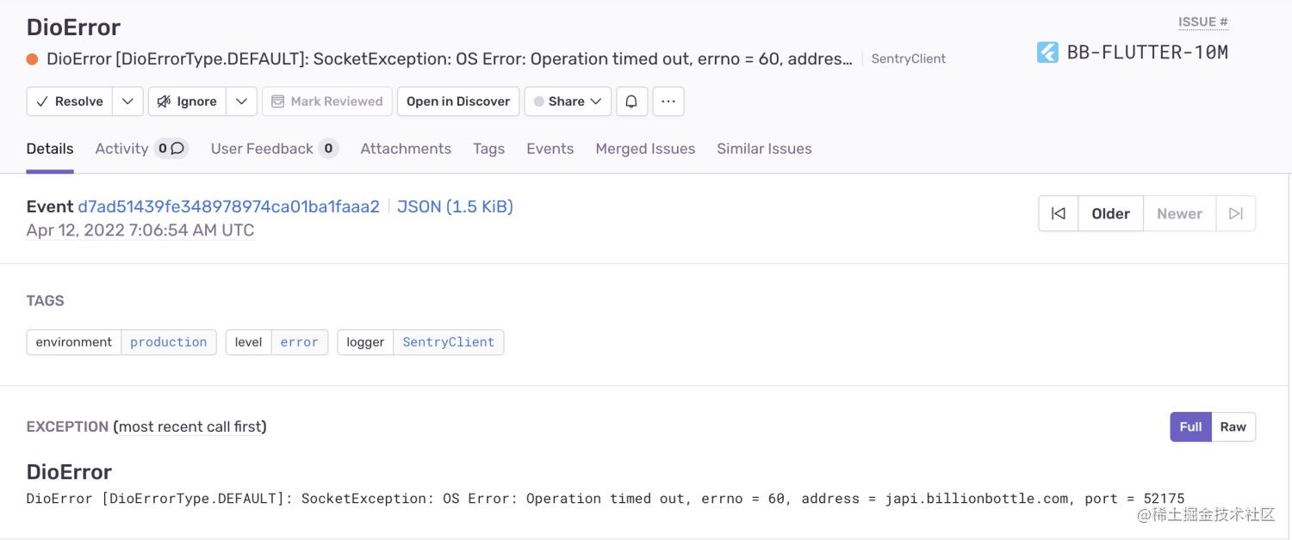Switch stack trace to Raw view
1292x540 pixels.
[x=1233, y=426]
